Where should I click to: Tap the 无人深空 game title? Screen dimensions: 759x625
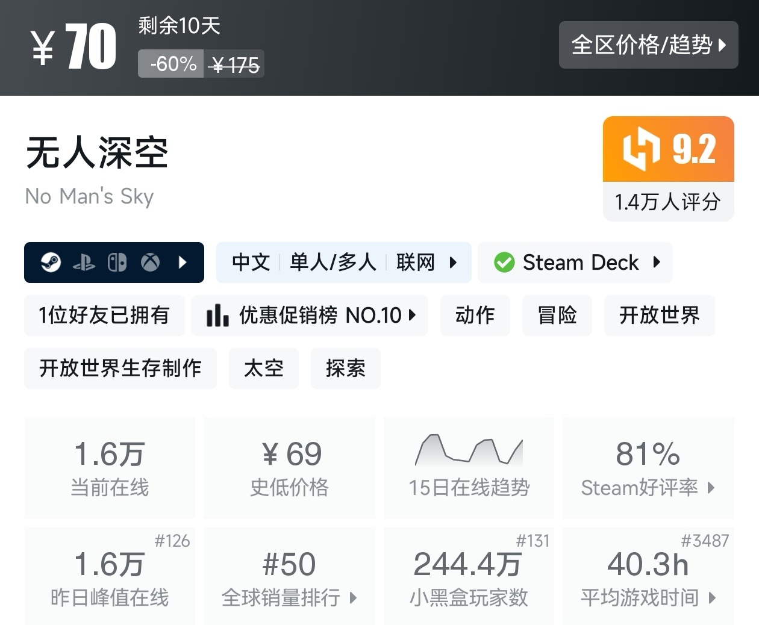(x=97, y=152)
